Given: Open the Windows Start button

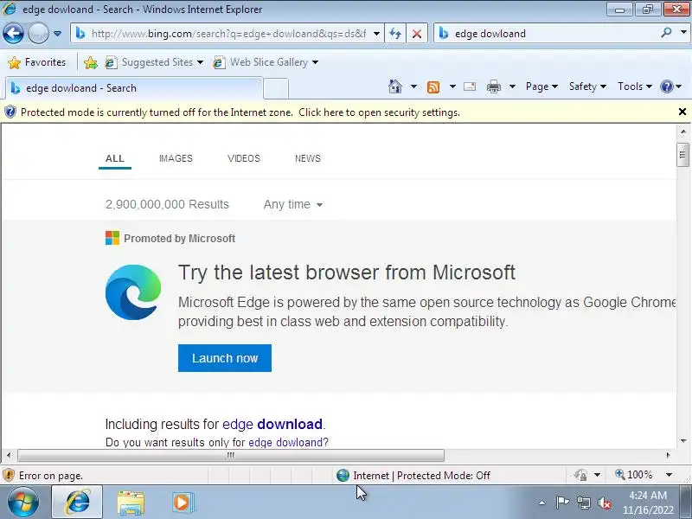Looking at the screenshot, I should [22, 503].
